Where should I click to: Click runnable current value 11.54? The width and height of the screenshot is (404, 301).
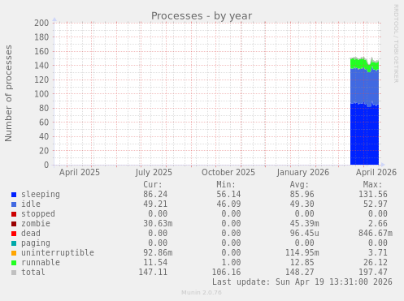point(155,262)
